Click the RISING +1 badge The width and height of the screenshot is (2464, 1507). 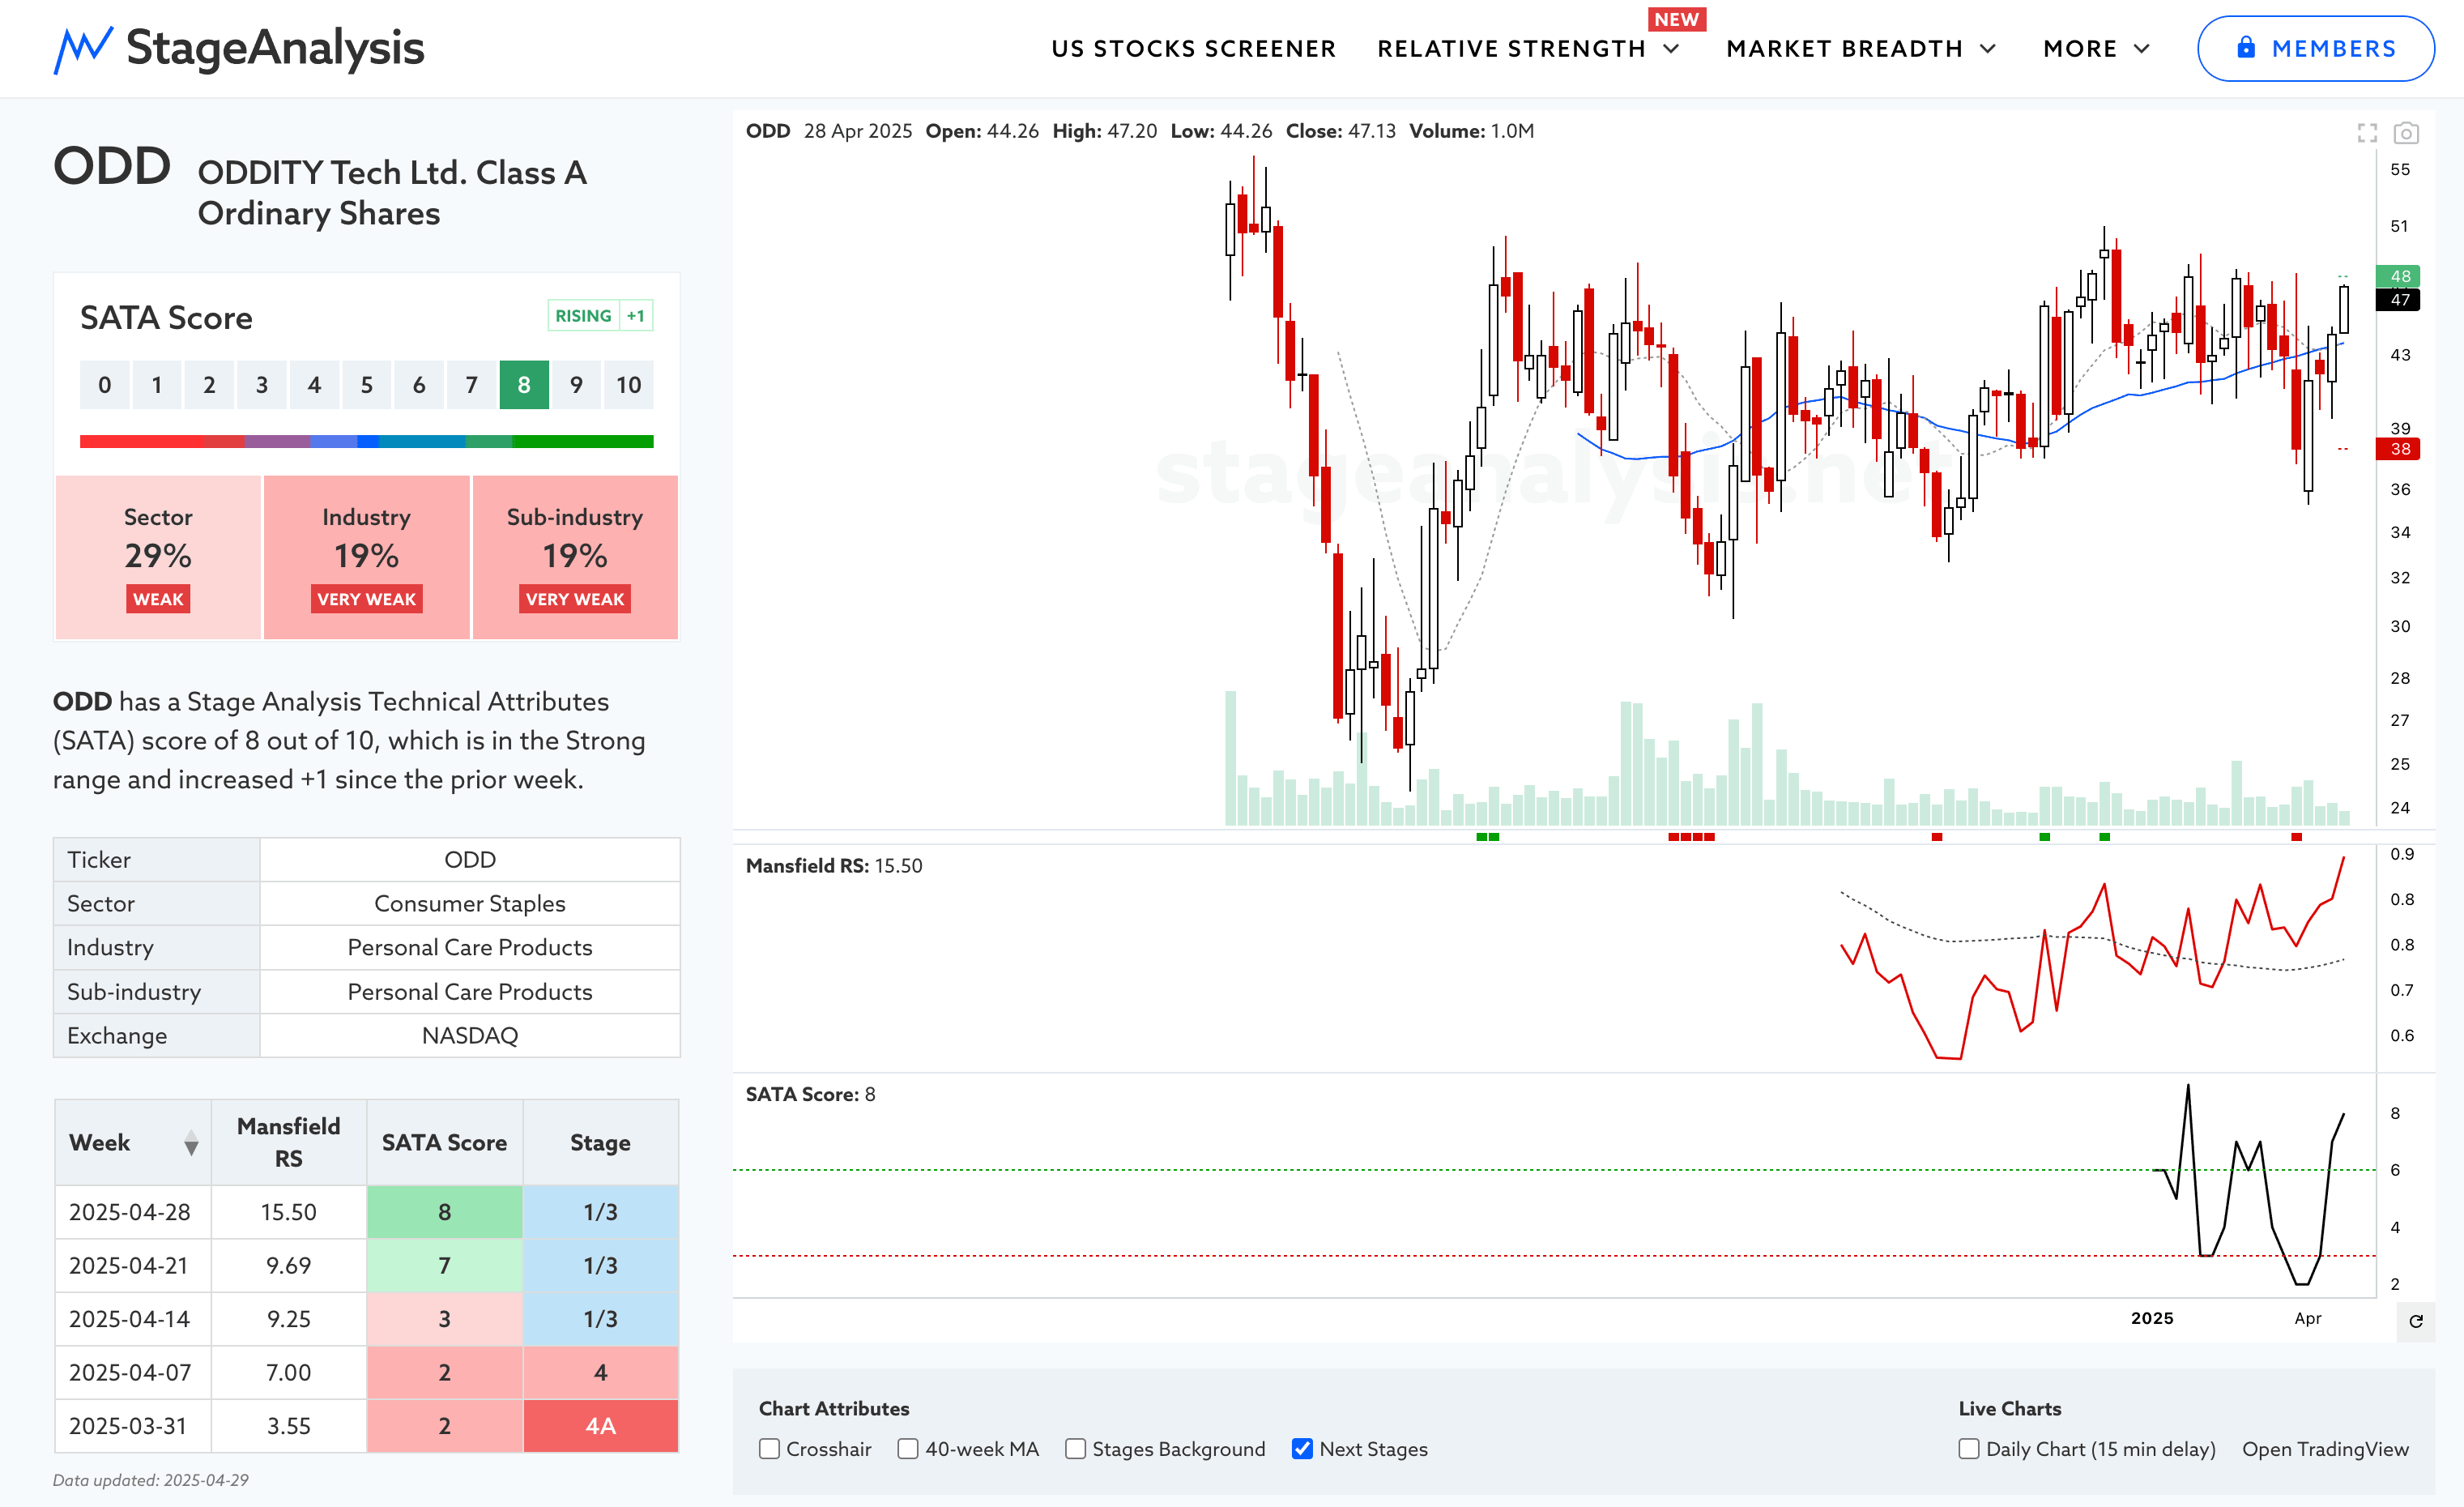pyautogui.click(x=600, y=316)
